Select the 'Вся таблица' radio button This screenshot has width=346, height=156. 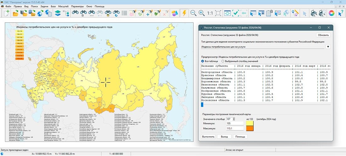203,61
